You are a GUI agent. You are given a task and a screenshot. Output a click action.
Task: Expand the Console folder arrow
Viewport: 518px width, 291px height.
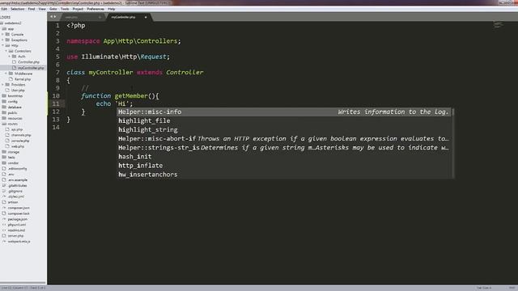point(3,34)
